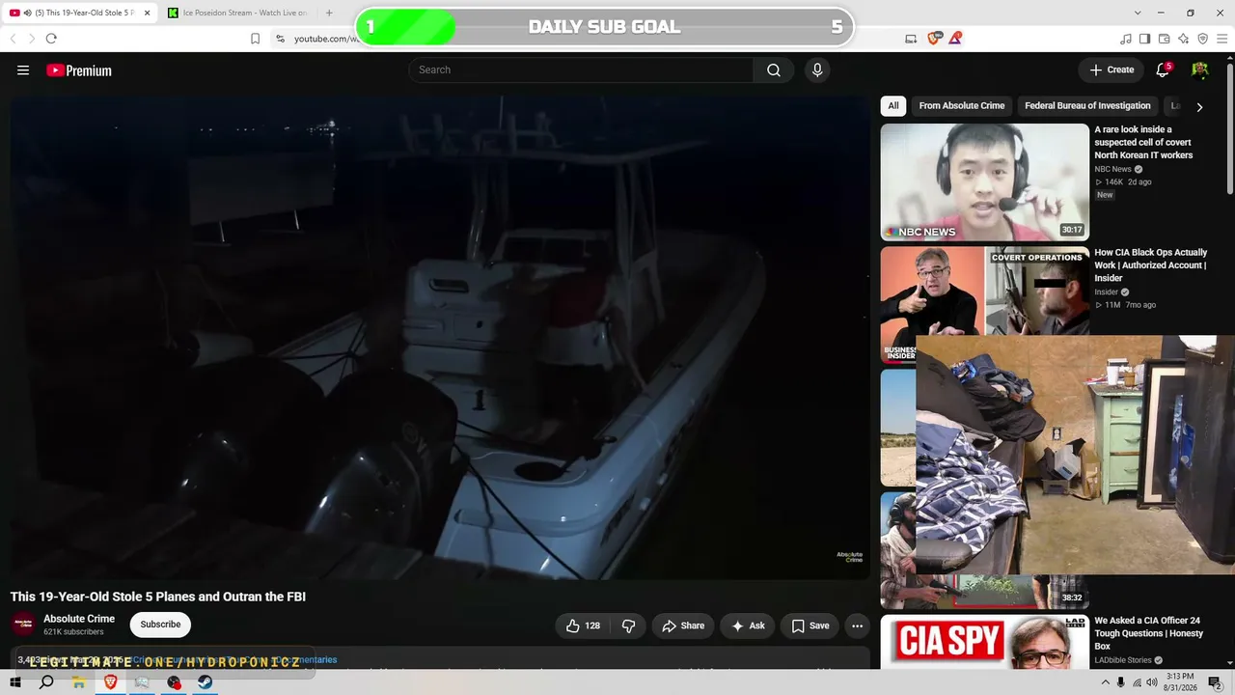Open 'We Asked a CIA Officer 24 Tough Questions'
1235x695 pixels.
(1148, 633)
